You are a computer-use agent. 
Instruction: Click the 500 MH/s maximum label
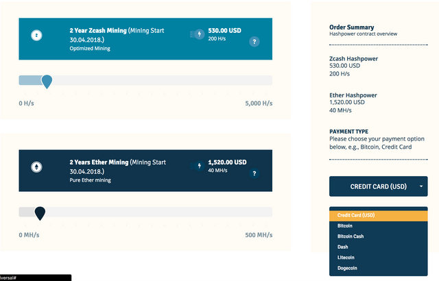point(259,235)
